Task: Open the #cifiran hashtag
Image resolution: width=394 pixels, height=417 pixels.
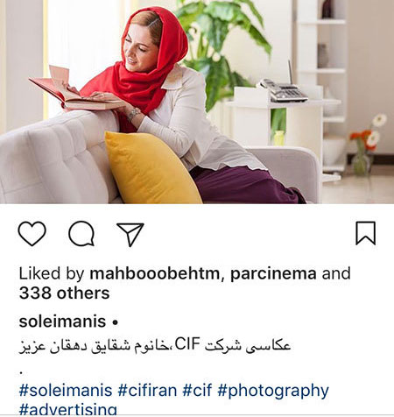Action: [147, 391]
